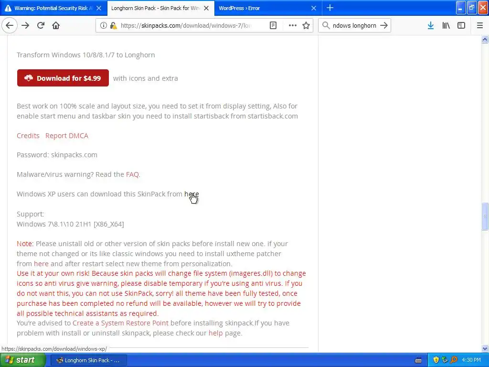The image size is (489, 367).
Task: Click the security shield tray icon
Action: [x=436, y=360]
